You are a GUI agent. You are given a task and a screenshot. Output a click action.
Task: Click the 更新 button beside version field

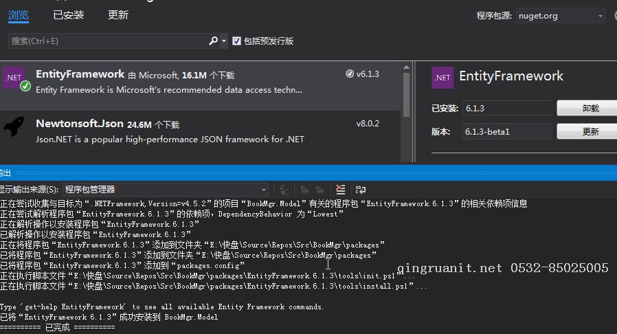tap(589, 131)
